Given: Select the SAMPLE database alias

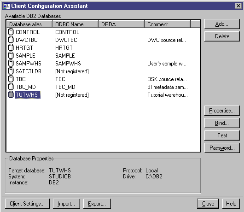Looking at the screenshot, I should click(x=25, y=56).
